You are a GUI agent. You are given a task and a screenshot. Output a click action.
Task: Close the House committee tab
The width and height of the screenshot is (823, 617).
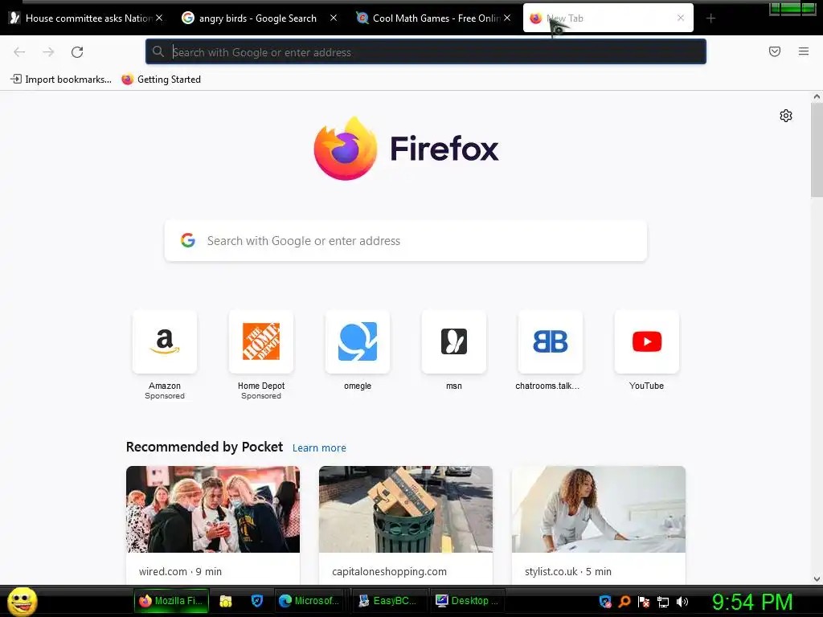click(160, 18)
